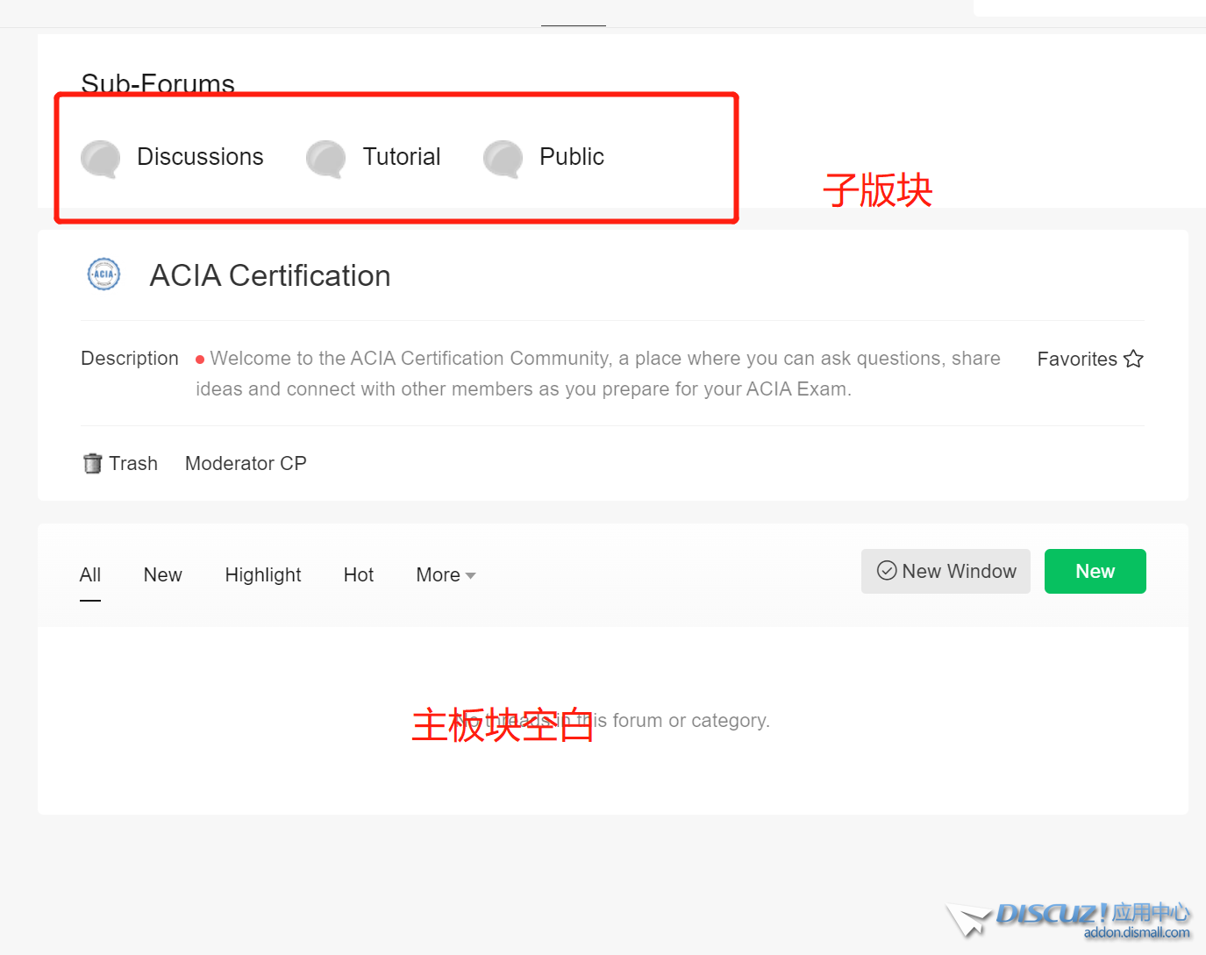This screenshot has width=1206, height=955.
Task: Visit the Public sub-forum text link
Action: [571, 157]
